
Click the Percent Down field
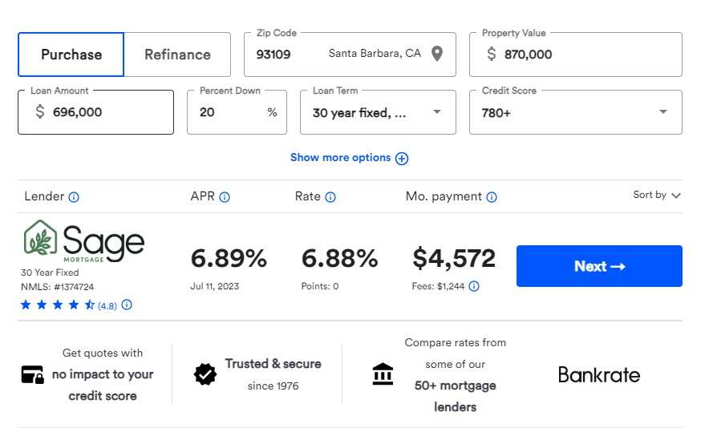pos(237,112)
